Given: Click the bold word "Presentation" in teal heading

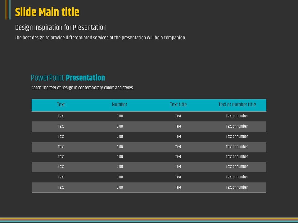Looking at the screenshot, I should click(85, 78).
